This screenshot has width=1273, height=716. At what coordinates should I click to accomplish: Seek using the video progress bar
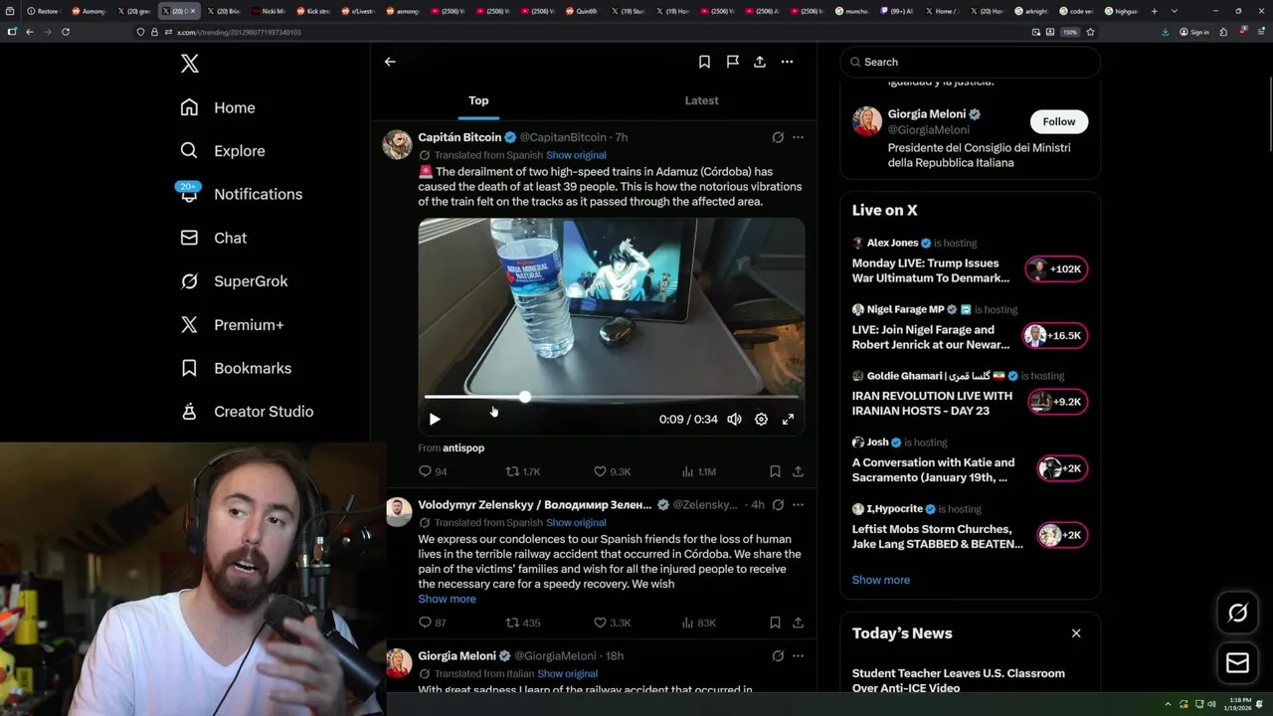[x=611, y=397]
